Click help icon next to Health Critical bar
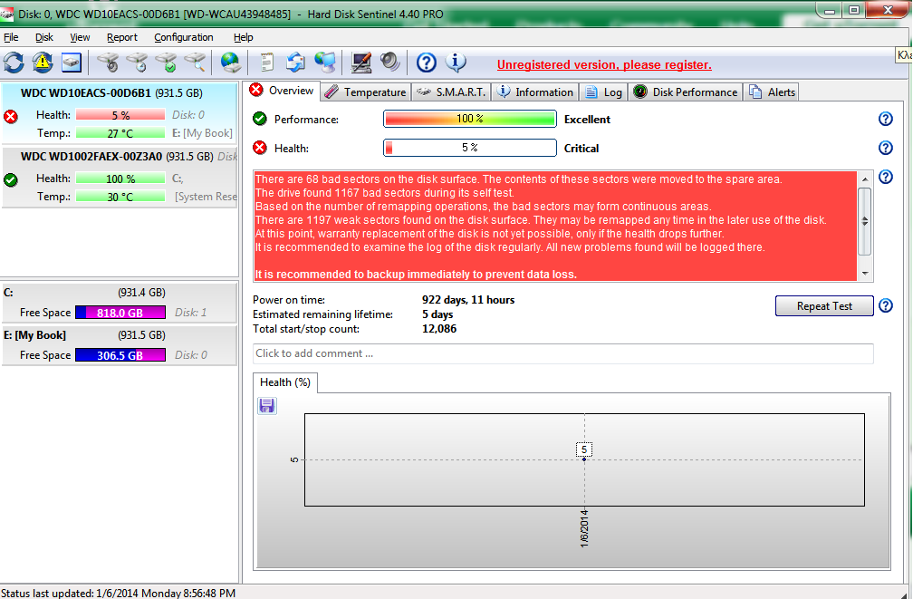913x599 pixels. (885, 148)
